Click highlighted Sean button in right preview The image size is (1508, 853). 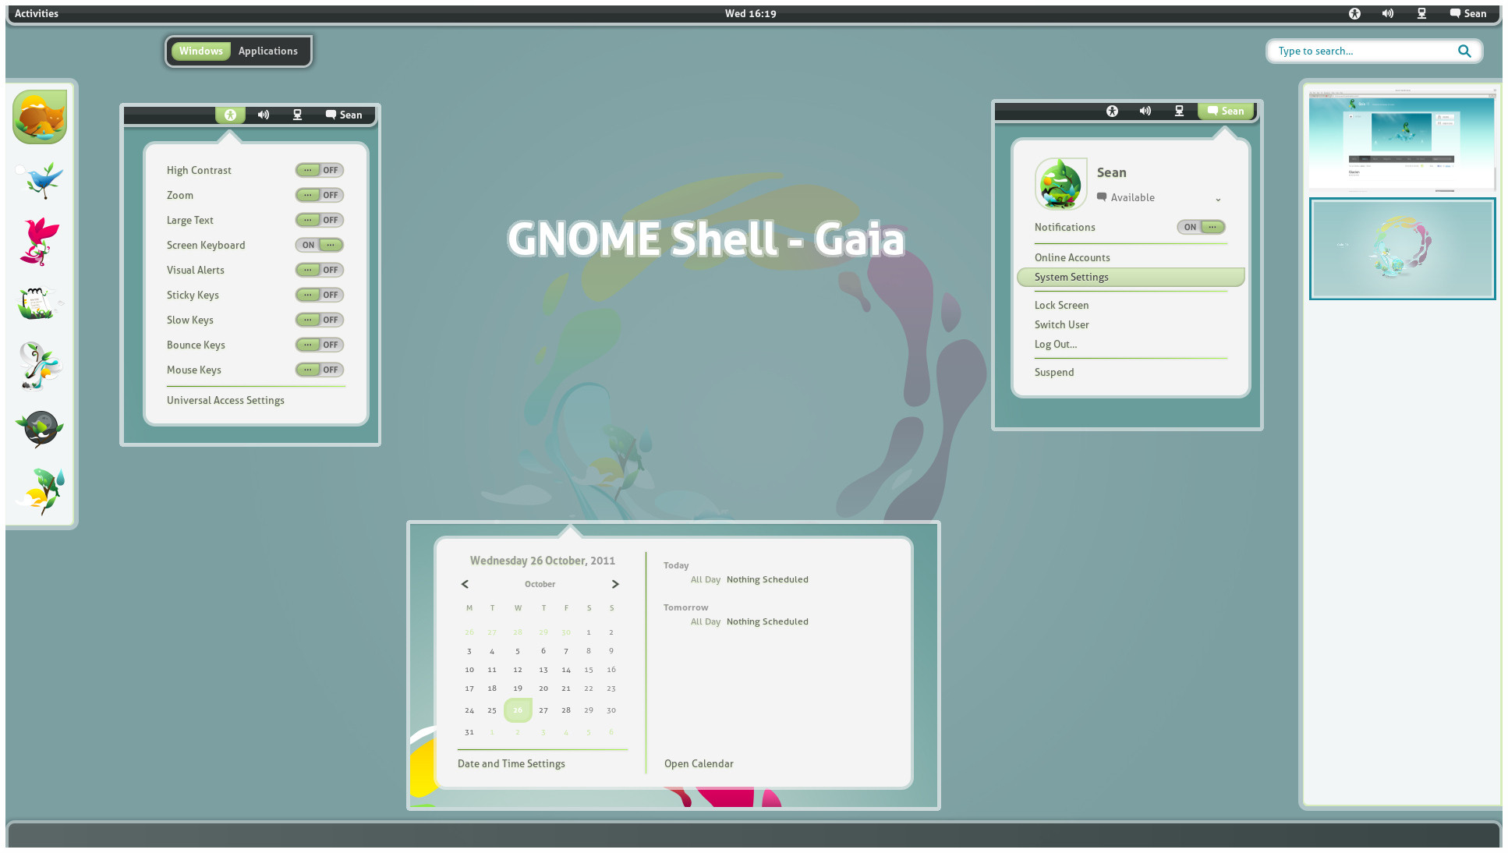[x=1226, y=111]
